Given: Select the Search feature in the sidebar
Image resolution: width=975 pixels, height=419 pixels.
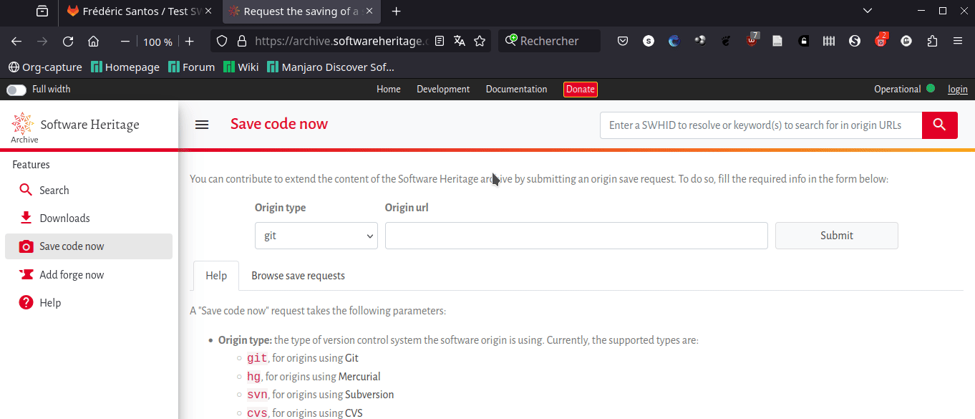Looking at the screenshot, I should click(x=52, y=190).
